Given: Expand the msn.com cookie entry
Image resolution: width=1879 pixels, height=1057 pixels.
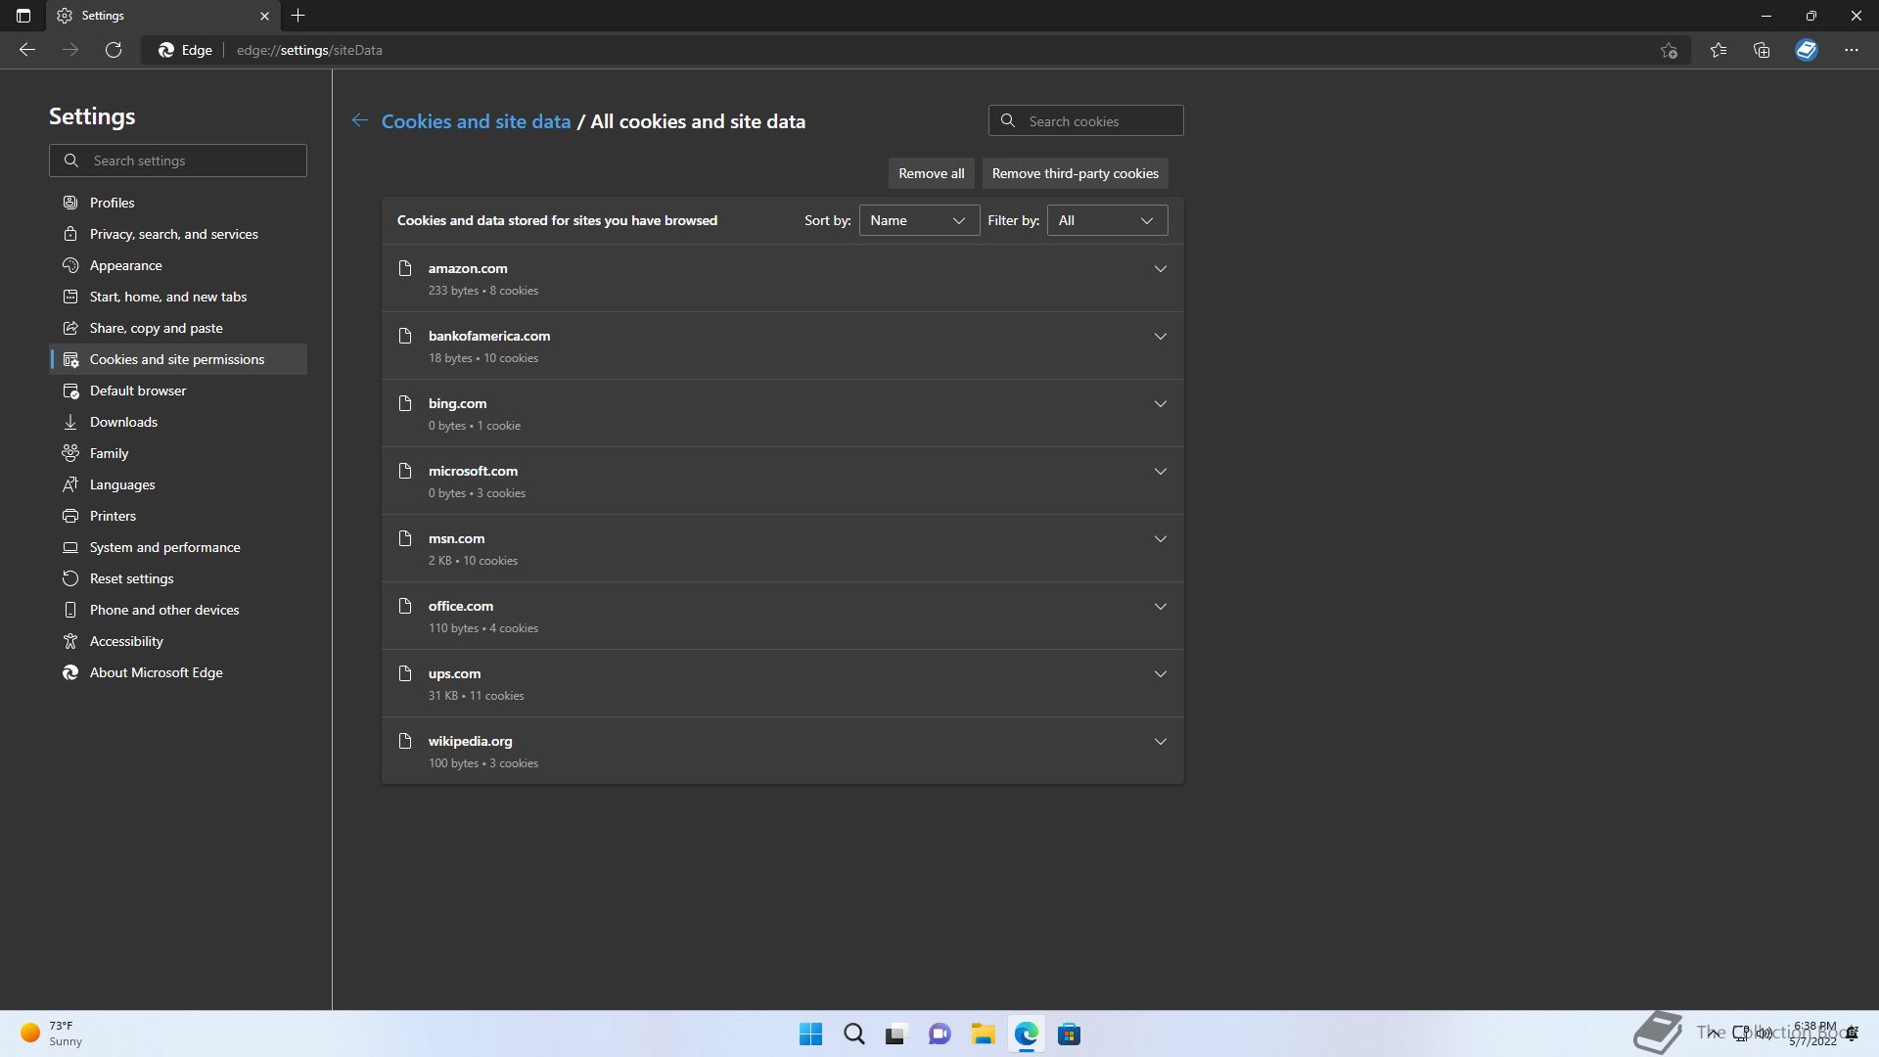Looking at the screenshot, I should pos(1160,538).
